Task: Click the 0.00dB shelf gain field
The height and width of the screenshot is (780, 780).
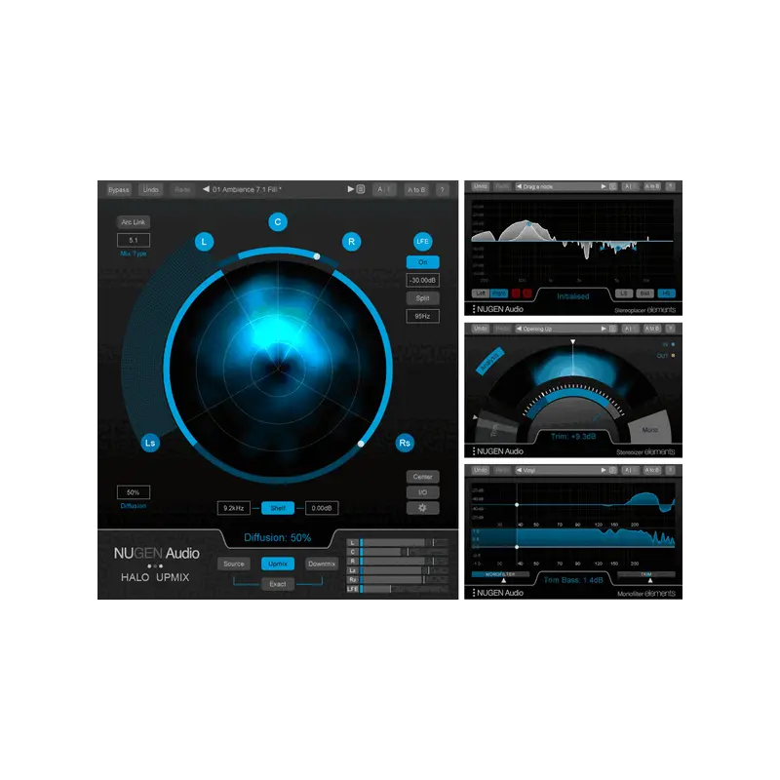Action: pos(322,508)
